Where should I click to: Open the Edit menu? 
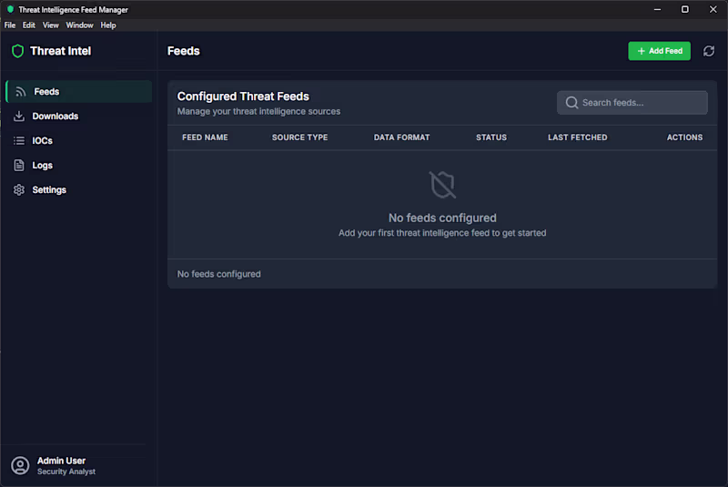pos(29,25)
